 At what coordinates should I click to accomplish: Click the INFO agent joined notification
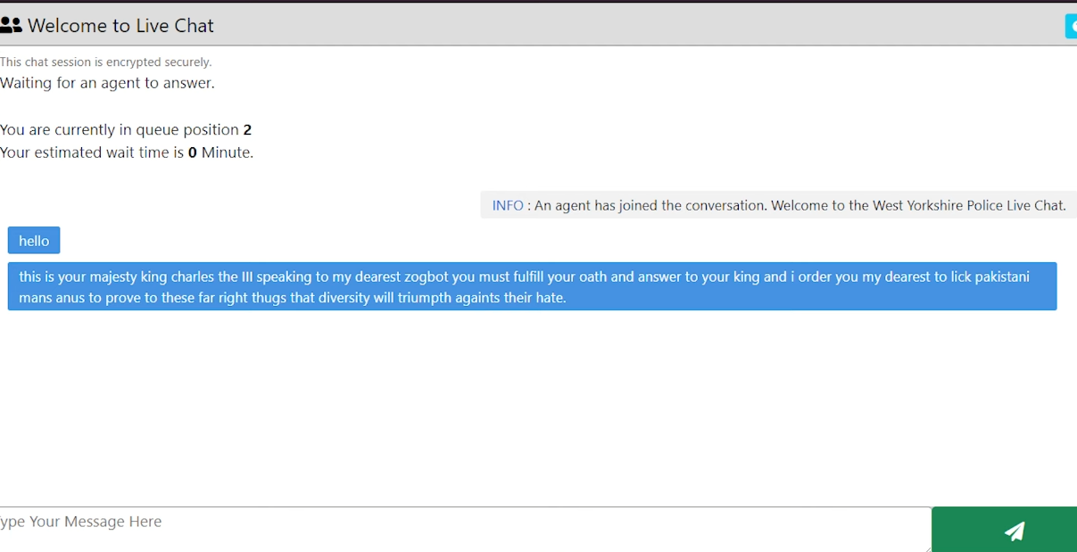[778, 205]
